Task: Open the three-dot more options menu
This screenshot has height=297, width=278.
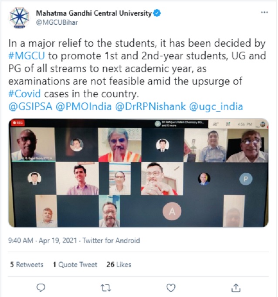Action: (264, 13)
